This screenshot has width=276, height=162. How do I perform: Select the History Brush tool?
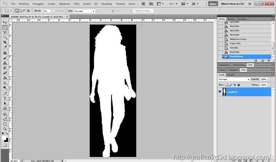click(x=5, y=68)
